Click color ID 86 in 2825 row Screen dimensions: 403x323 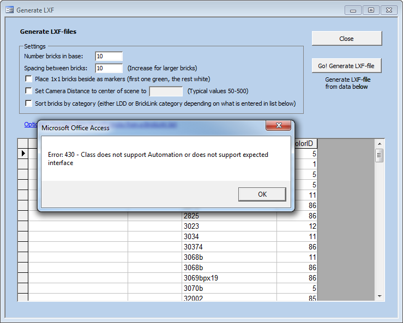297,216
